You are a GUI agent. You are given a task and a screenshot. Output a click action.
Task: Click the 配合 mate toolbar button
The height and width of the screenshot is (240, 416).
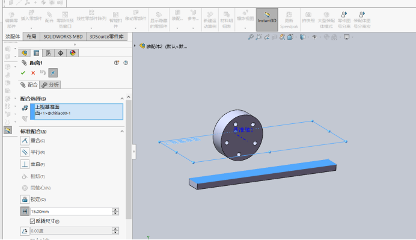[49, 17]
